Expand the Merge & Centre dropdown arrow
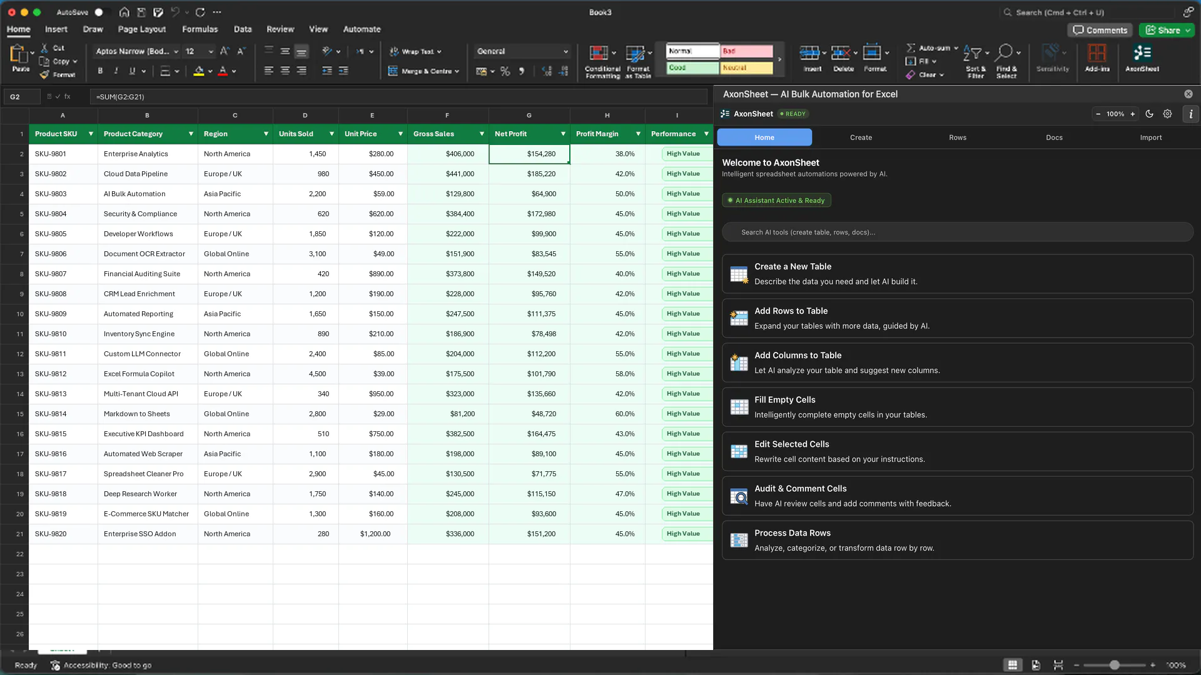This screenshot has height=675, width=1201. 457,72
